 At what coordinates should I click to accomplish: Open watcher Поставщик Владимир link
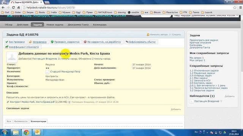207,101
